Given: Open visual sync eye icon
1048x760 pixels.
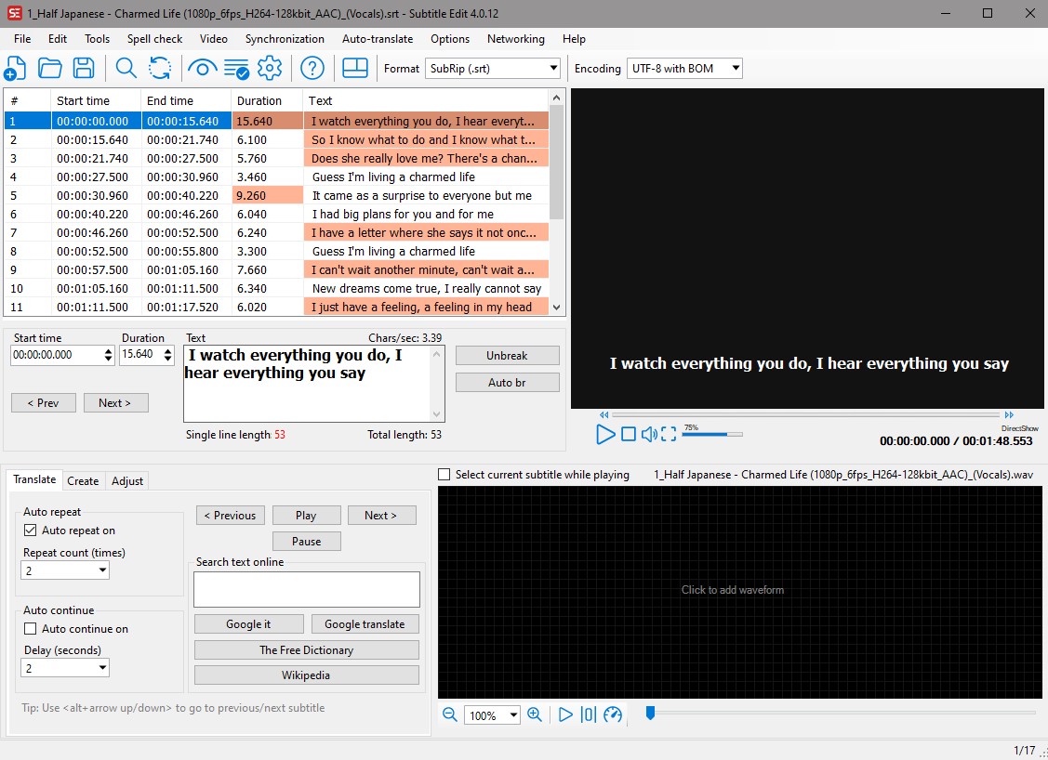Looking at the screenshot, I should click(203, 68).
